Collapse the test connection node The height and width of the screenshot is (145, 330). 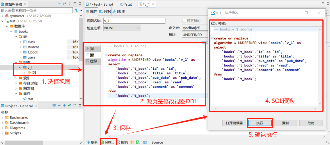tap(3, 21)
